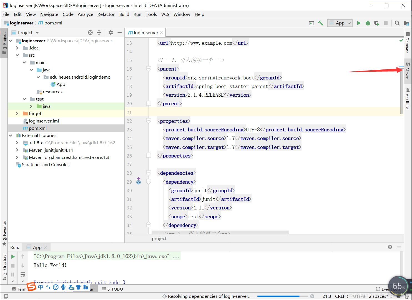Open the 6: TODO tool window
412x300 pixels.
112,289
